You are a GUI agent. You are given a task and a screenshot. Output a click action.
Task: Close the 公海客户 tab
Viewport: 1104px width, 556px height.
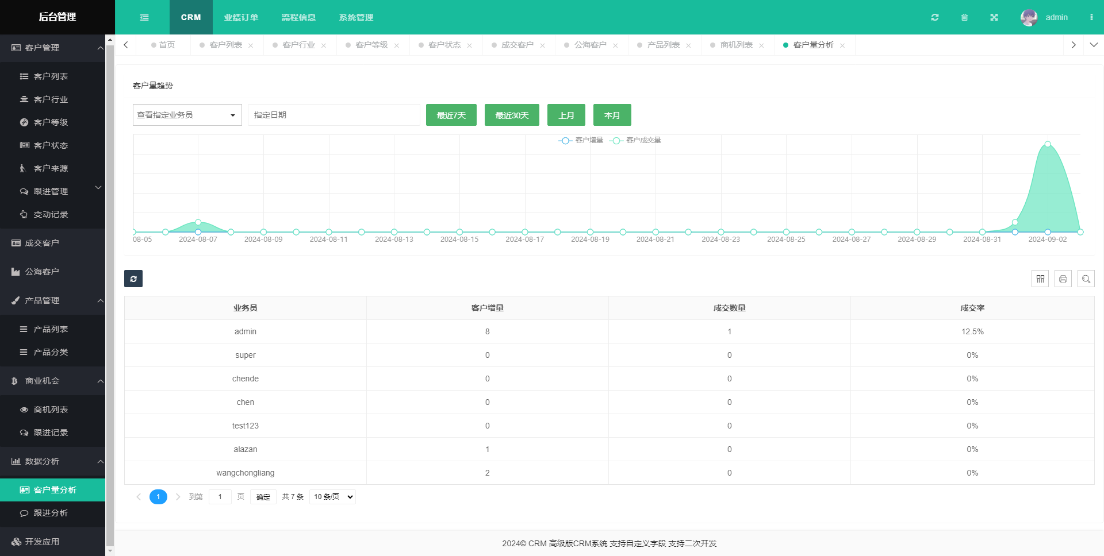pyautogui.click(x=615, y=45)
